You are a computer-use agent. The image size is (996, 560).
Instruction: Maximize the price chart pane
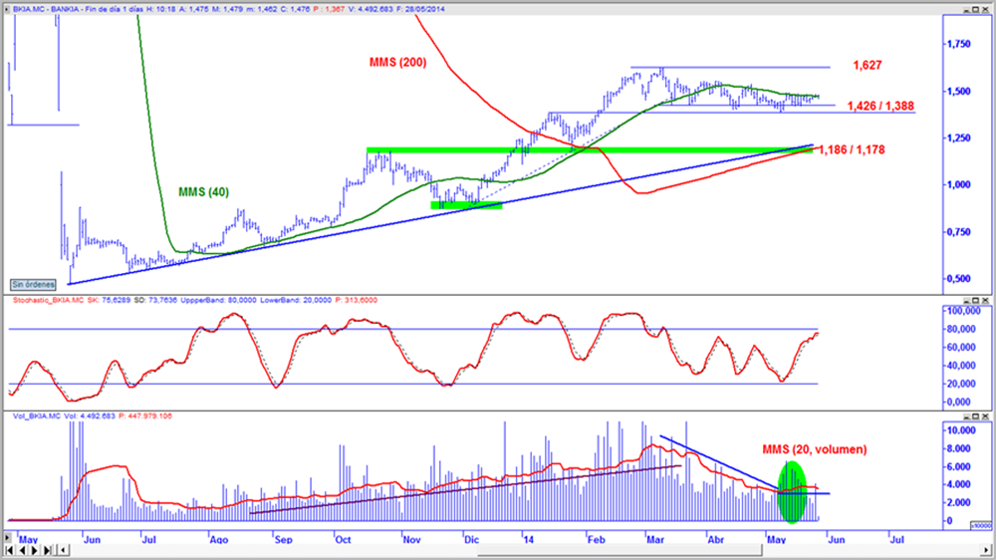pos(976,10)
